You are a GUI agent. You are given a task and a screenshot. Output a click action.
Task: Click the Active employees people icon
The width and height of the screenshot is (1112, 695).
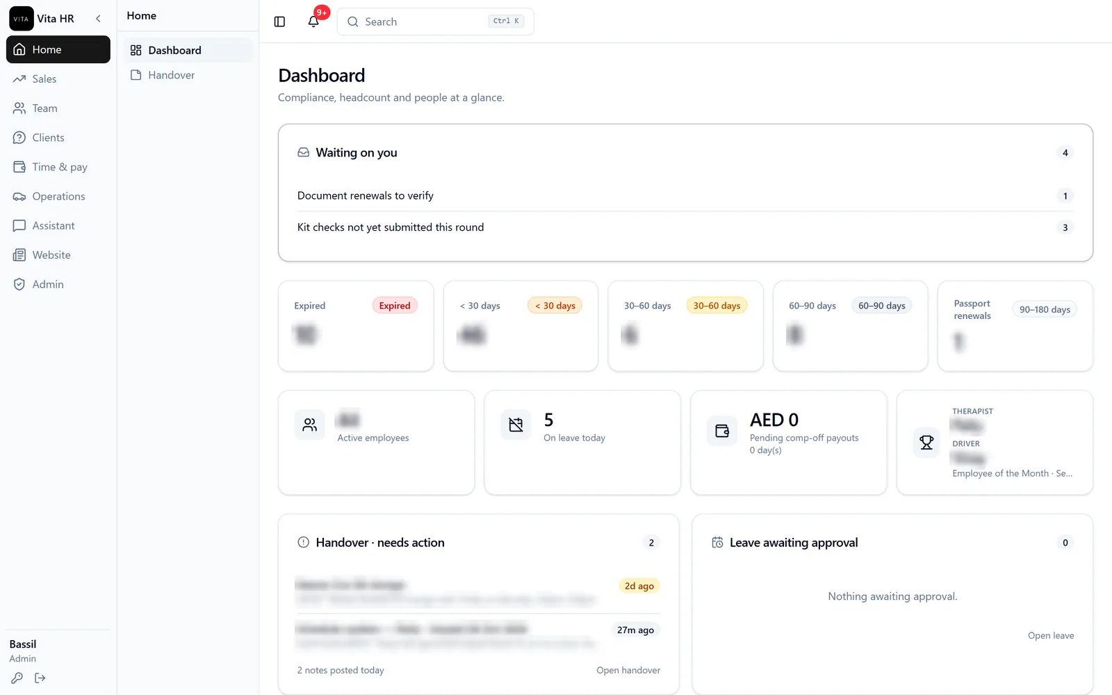pos(310,425)
